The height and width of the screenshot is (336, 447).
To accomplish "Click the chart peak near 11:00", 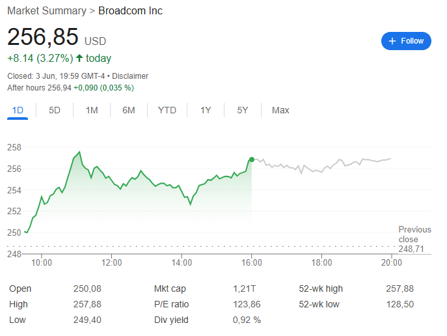I will 79,152.
